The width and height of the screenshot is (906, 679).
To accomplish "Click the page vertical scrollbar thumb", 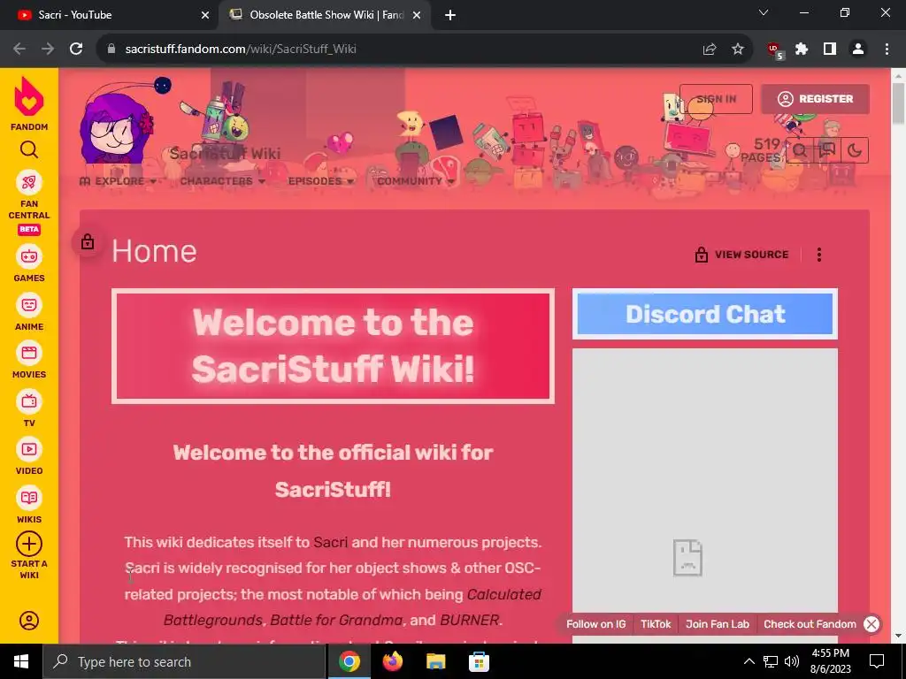I will (898, 103).
